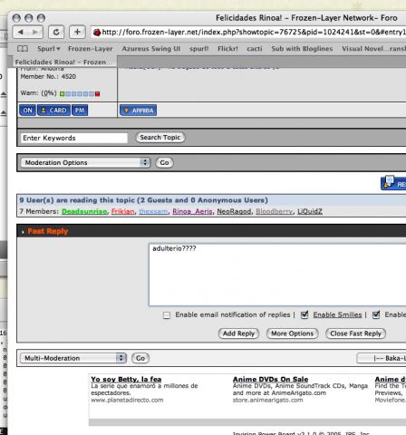
Task: Enable email notification of replies checkbox
Action: click(167, 315)
